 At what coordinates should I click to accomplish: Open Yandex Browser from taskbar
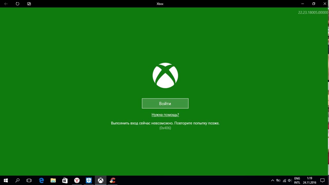pyautogui.click(x=77, y=180)
